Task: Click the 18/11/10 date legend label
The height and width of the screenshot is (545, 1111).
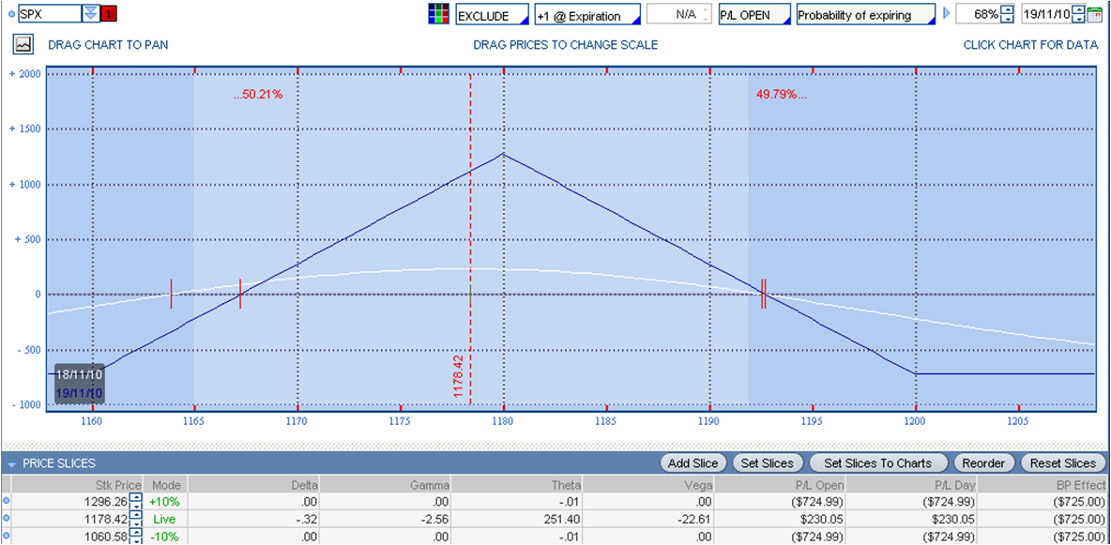Action: pos(80,373)
